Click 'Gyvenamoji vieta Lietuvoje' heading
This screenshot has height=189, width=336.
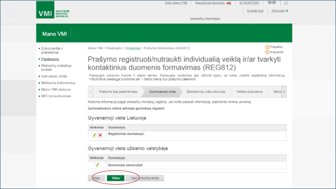click(117, 118)
